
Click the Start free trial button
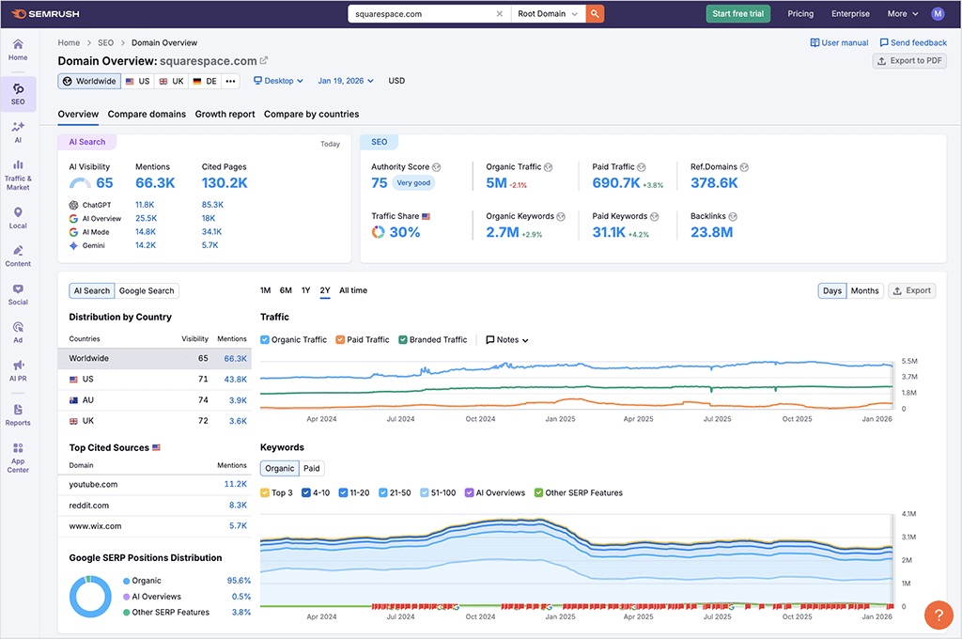pos(738,14)
